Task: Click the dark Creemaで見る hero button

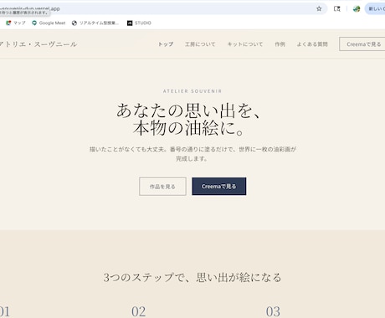Action: (x=219, y=187)
